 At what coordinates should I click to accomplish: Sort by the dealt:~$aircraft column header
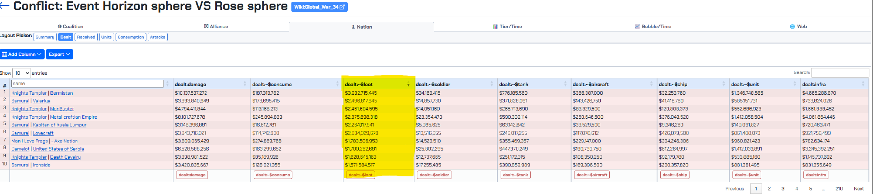614,84
